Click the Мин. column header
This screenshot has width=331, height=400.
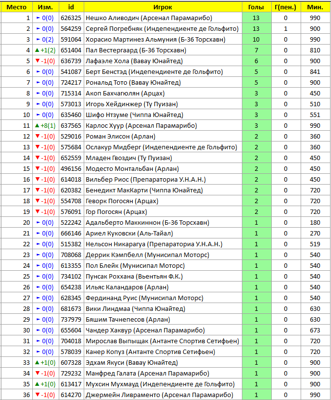click(x=315, y=7)
